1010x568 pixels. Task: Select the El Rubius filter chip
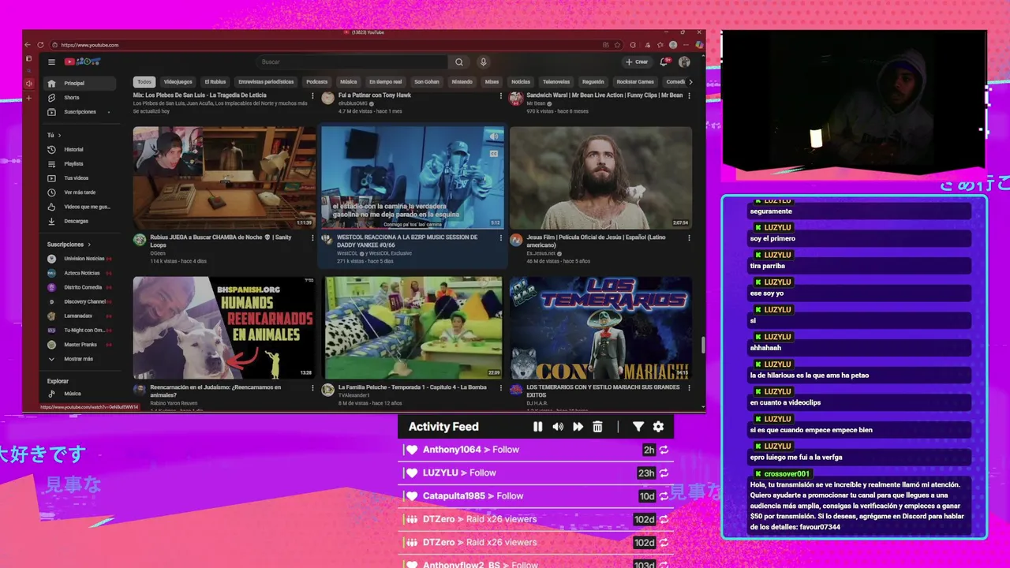pyautogui.click(x=215, y=82)
